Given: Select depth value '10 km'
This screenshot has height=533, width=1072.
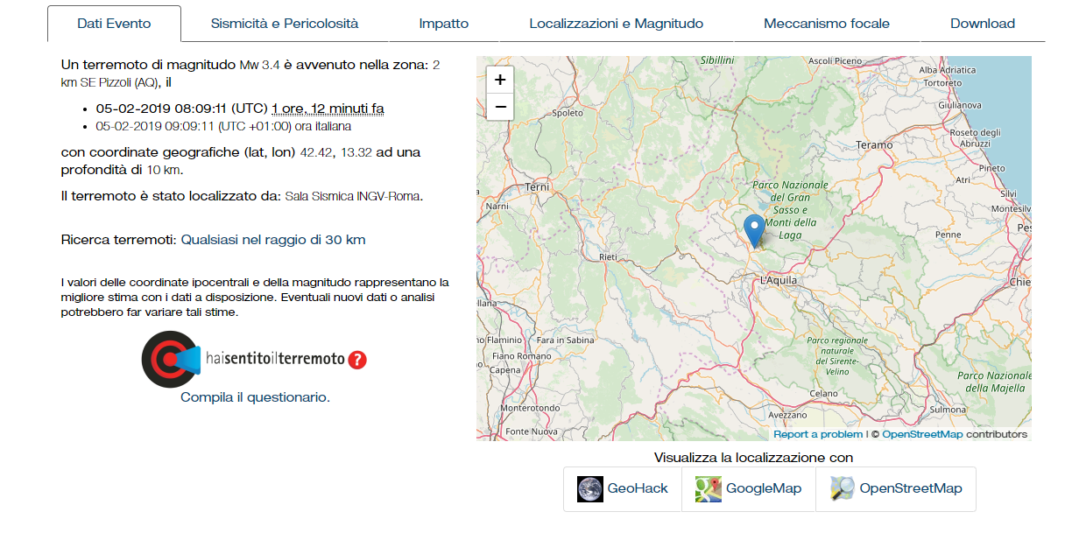Looking at the screenshot, I should coord(164,170).
